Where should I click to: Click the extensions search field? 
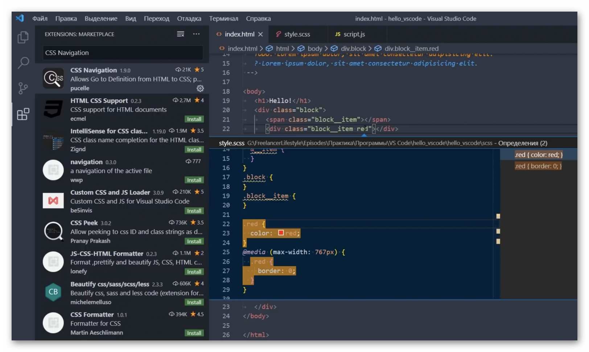123,53
